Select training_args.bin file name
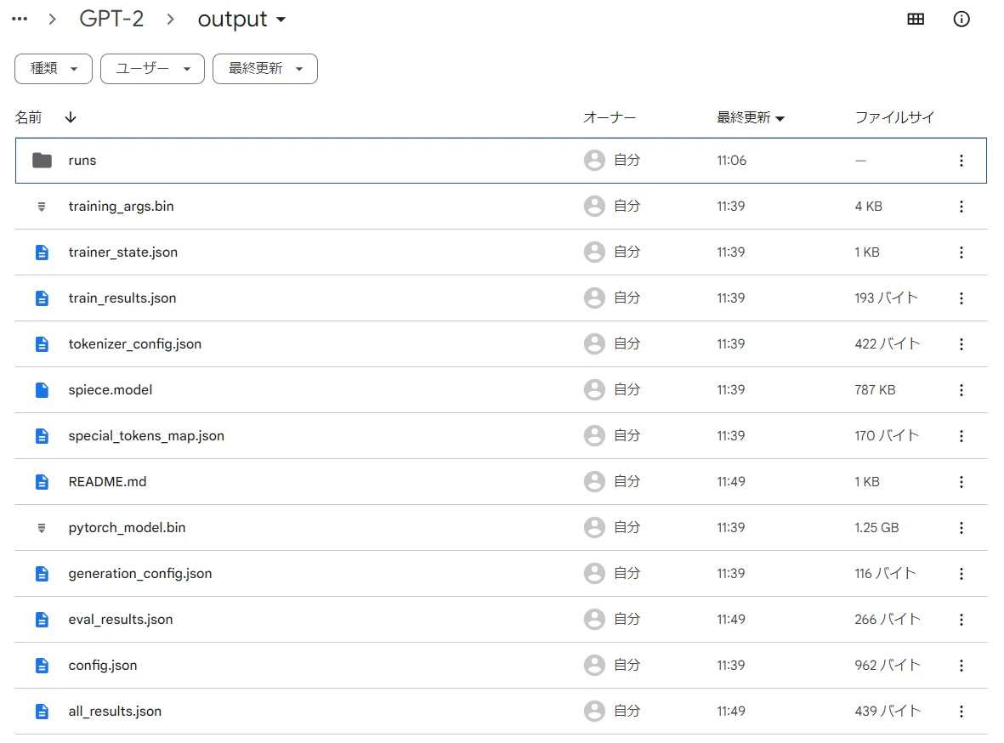 pos(121,207)
